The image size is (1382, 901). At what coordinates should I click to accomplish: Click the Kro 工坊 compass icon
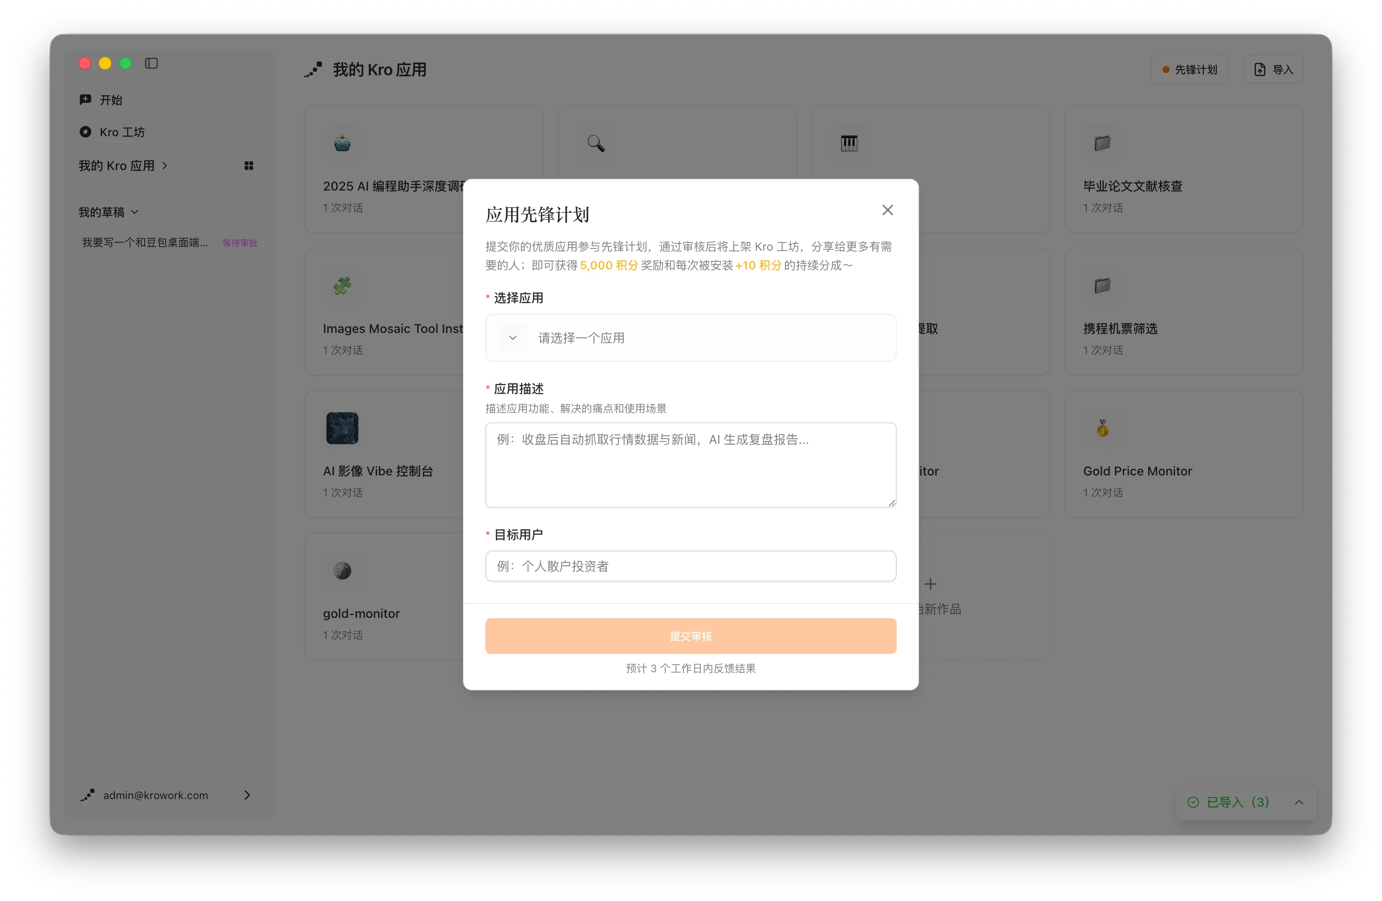coord(85,132)
